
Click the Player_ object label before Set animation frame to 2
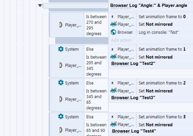(x=126, y=83)
